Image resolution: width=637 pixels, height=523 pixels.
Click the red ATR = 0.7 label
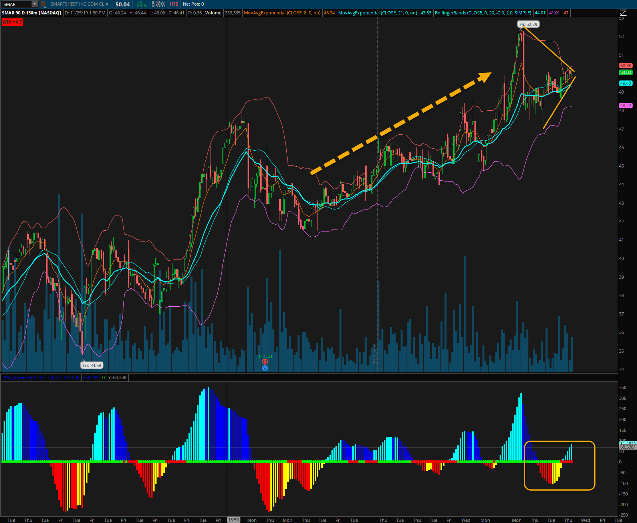coord(12,22)
